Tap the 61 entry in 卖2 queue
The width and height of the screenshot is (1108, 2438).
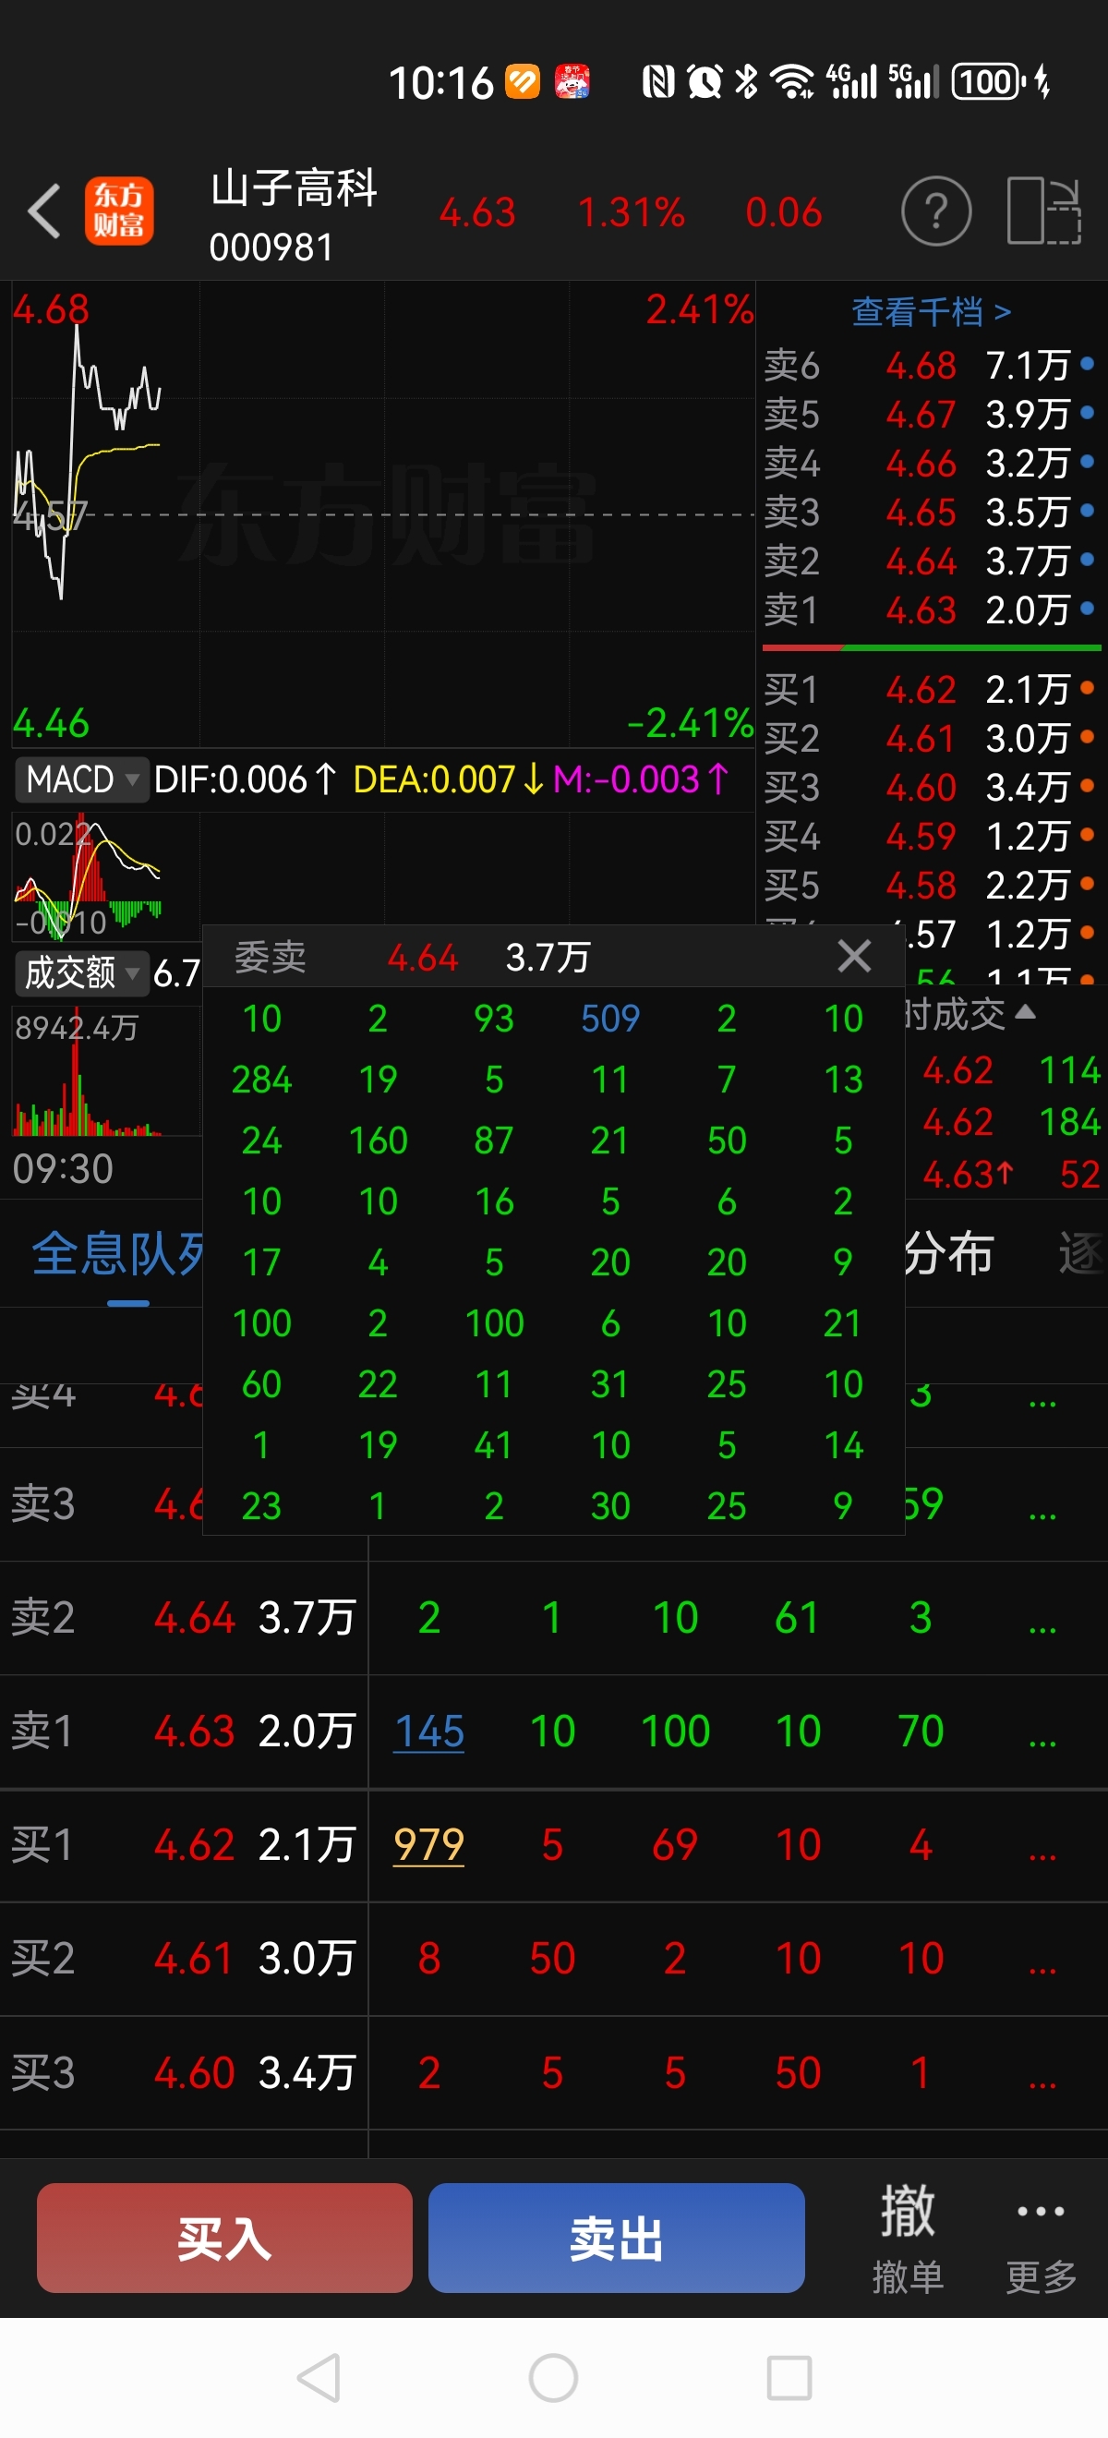[798, 1618]
